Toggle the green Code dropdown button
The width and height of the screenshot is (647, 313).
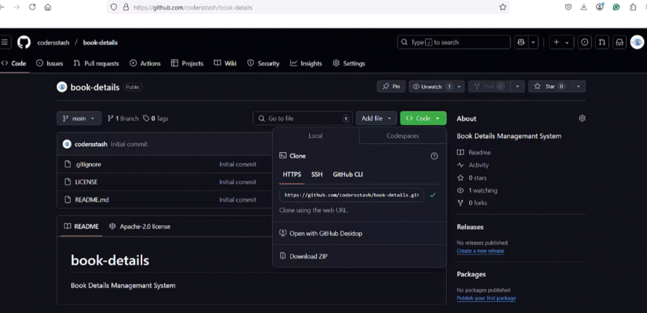coord(423,118)
